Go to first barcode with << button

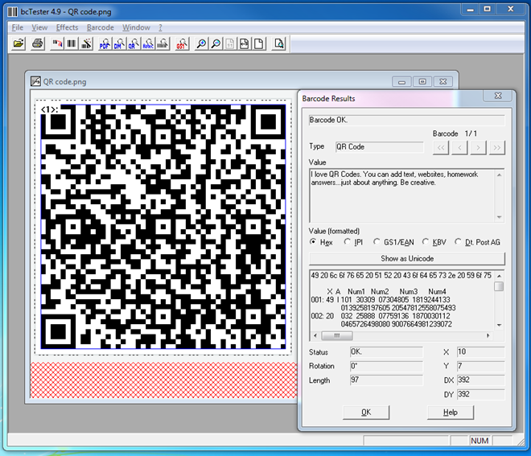click(441, 148)
